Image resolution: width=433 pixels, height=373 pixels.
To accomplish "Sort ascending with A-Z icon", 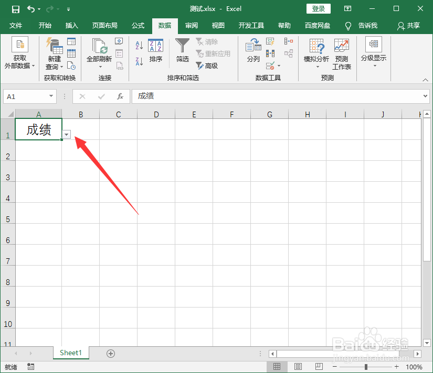I will click(x=139, y=45).
